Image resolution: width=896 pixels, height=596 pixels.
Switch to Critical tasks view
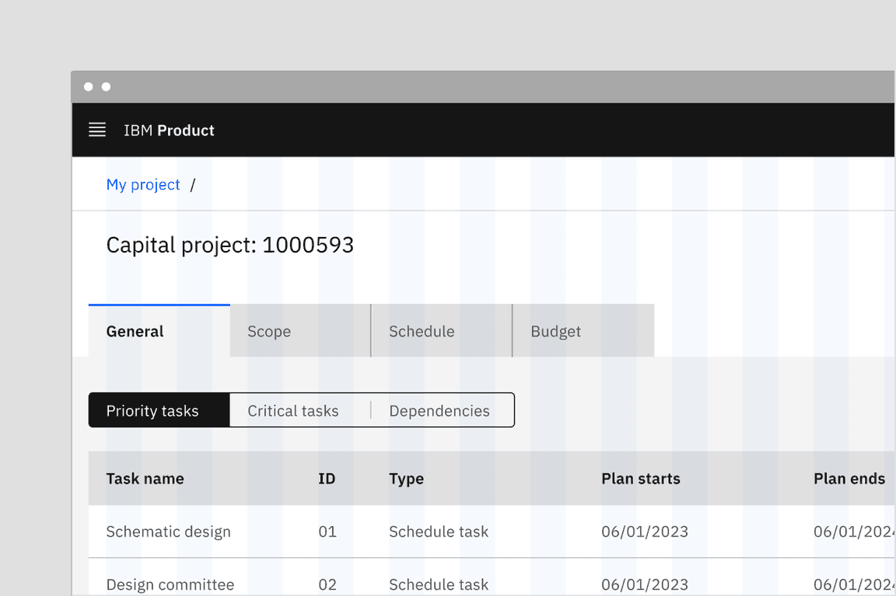tap(300, 410)
